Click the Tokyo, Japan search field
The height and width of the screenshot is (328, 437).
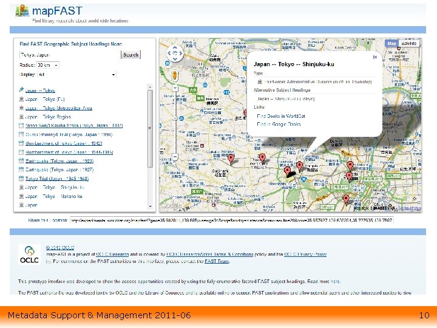(x=70, y=55)
